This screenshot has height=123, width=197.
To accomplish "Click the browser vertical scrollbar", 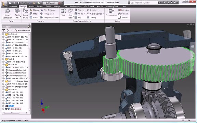I will (29, 78).
